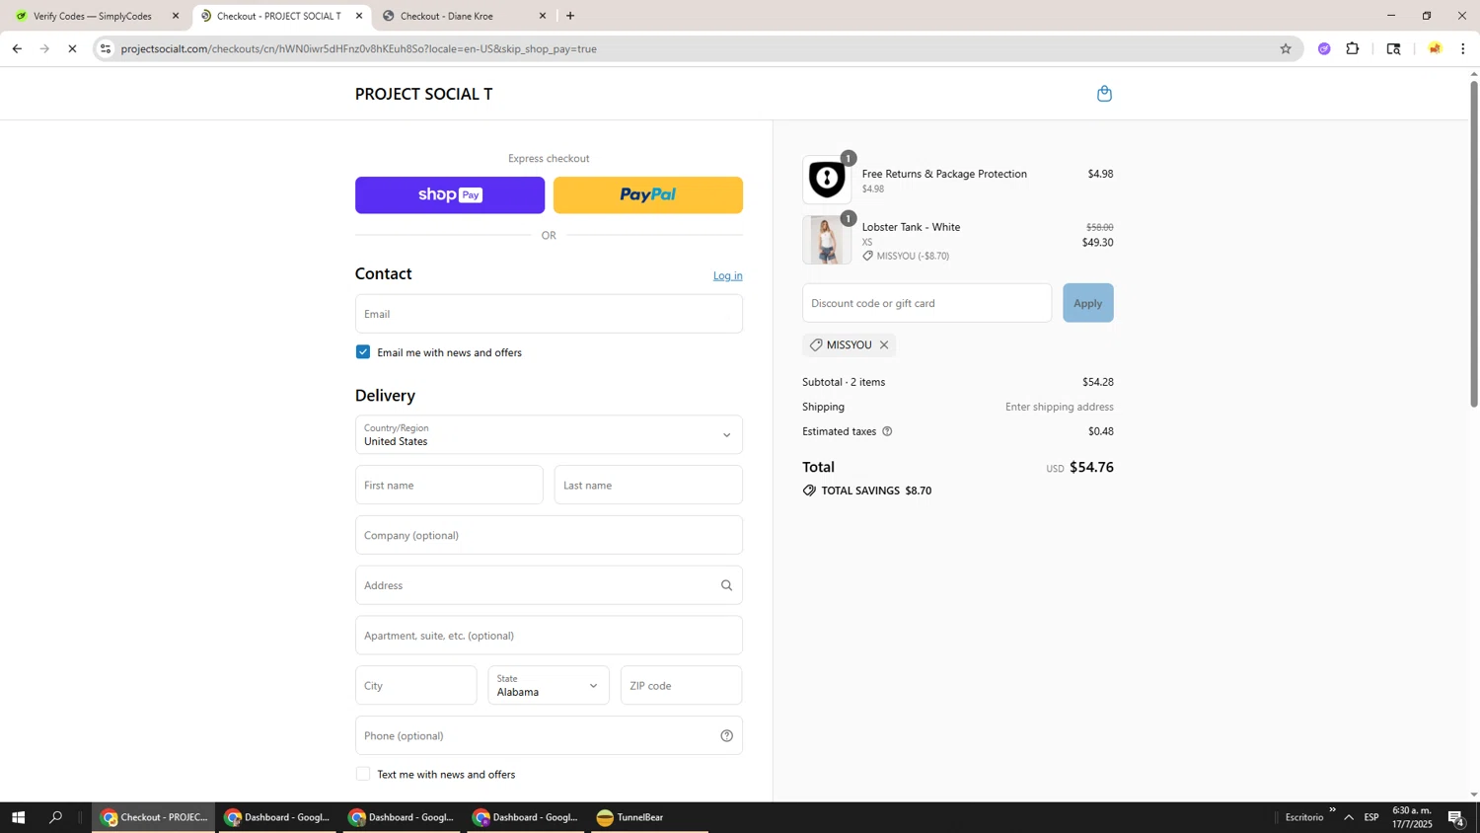The image size is (1480, 833).
Task: Close the Checkout PROJECT SOCIAL T tab
Action: [x=359, y=16]
